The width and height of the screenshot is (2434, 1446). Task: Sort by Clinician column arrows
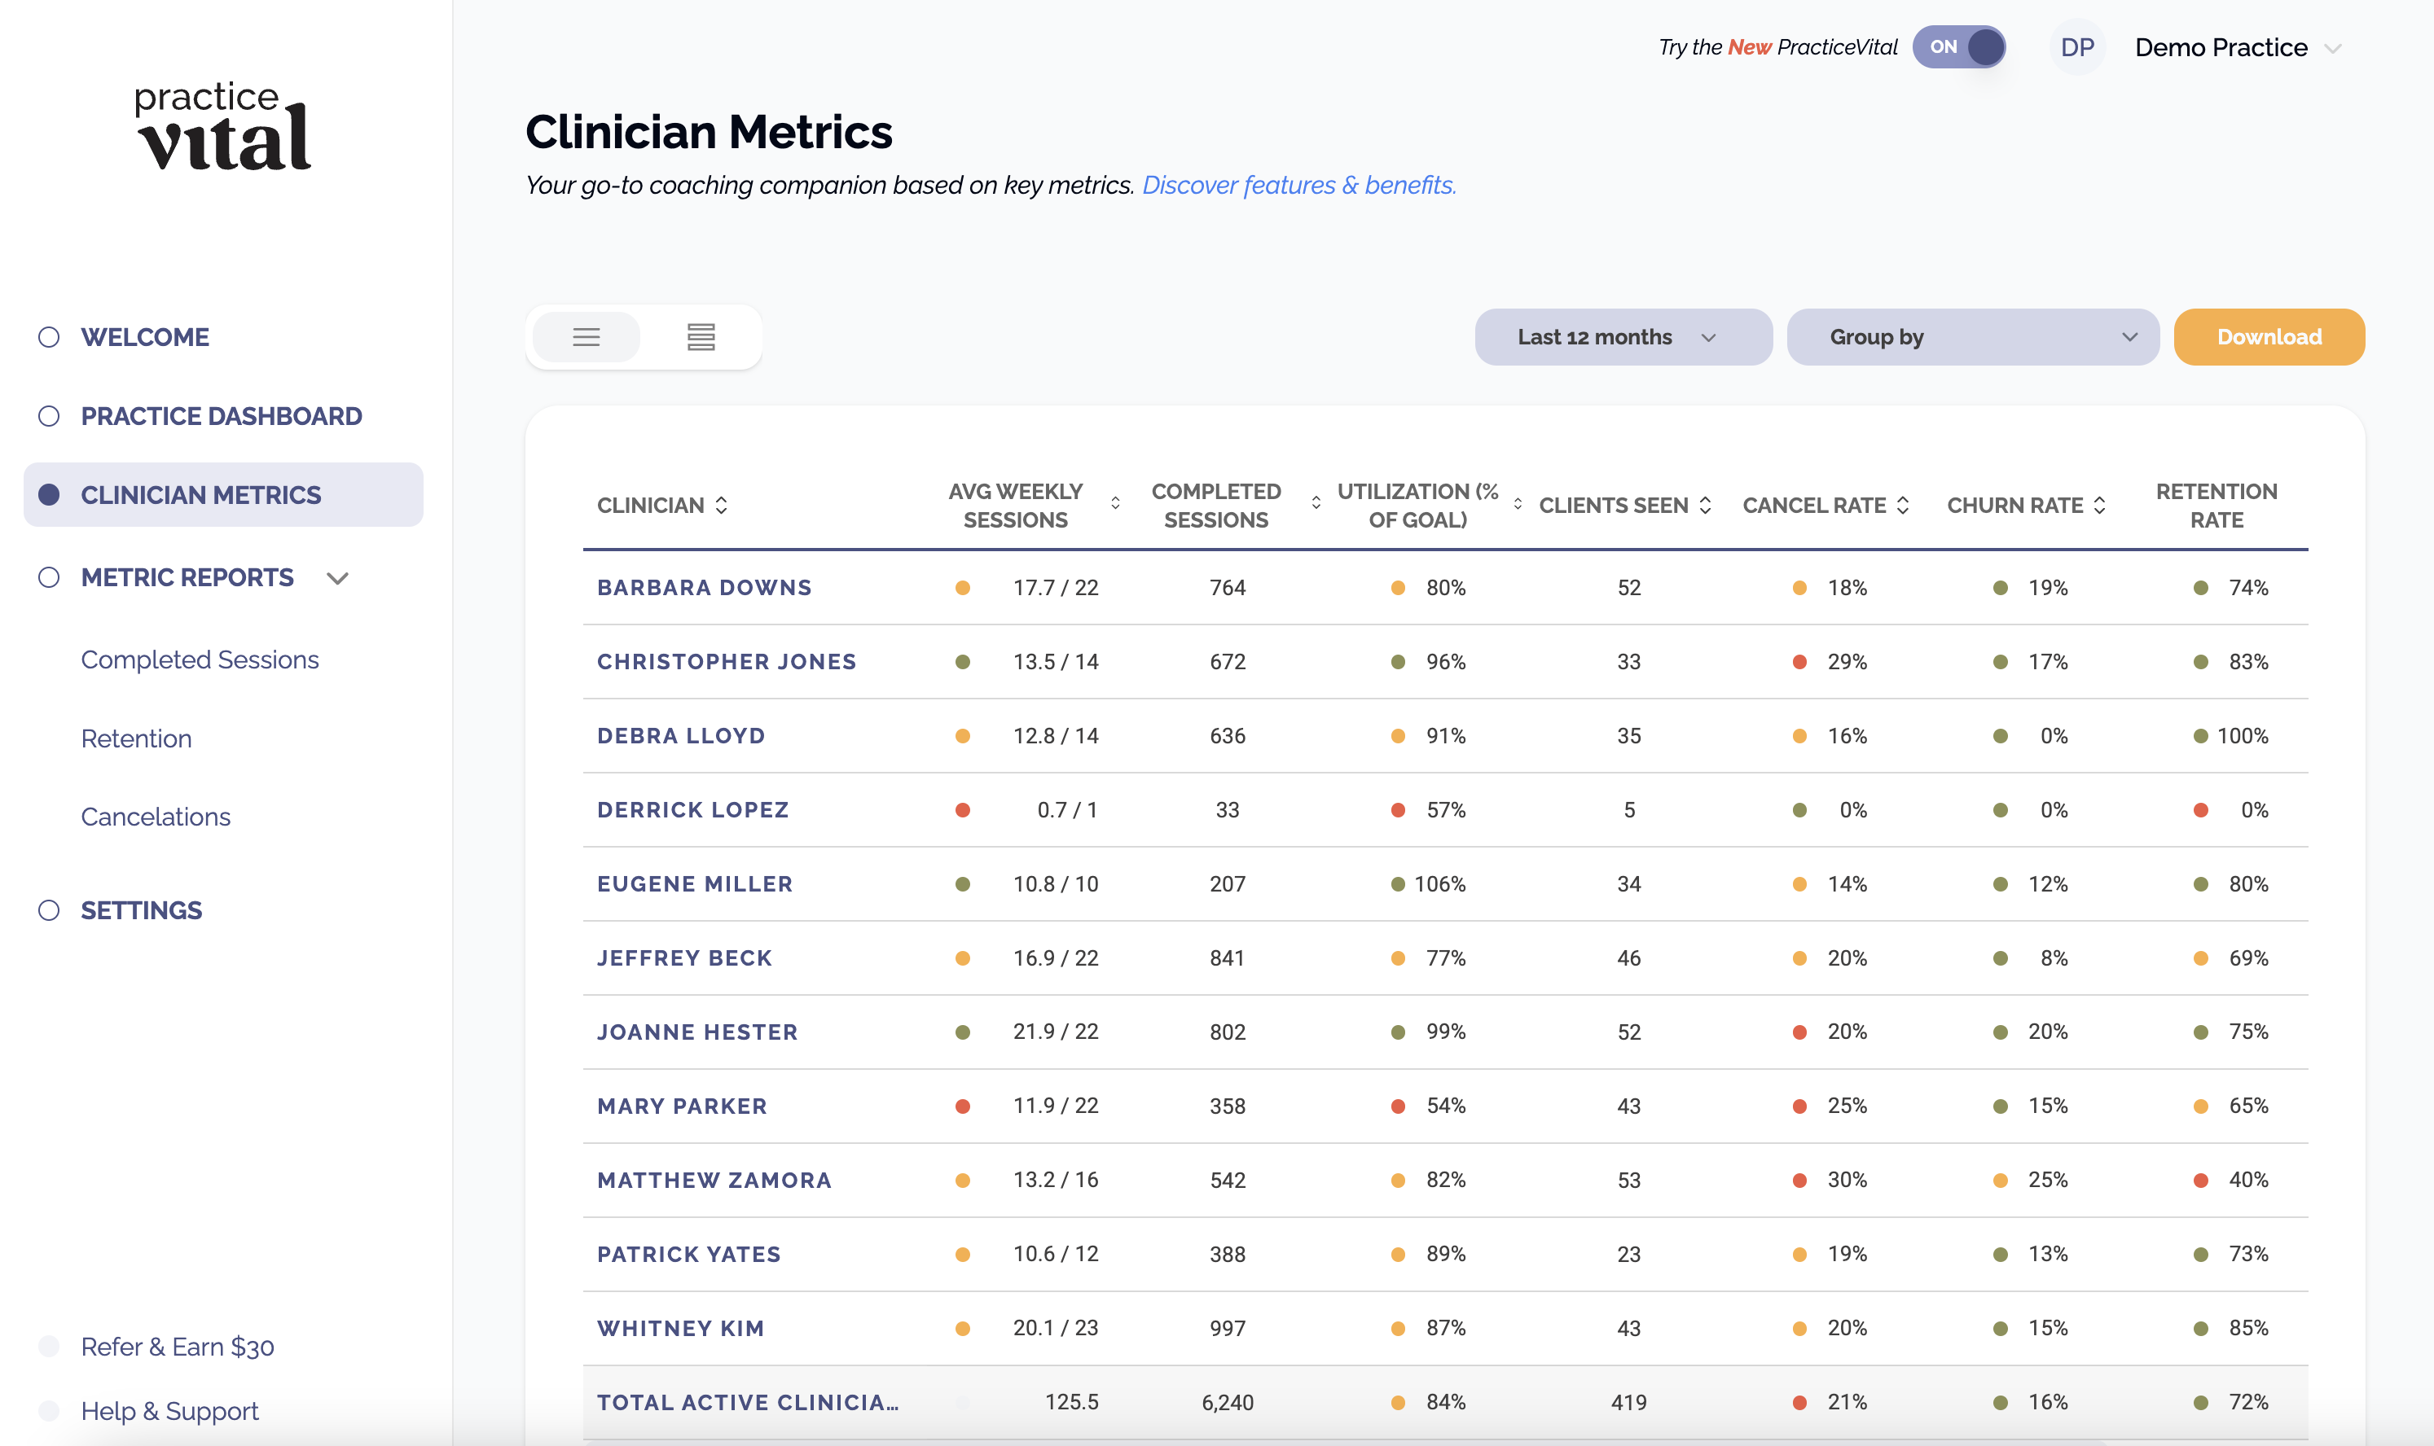click(x=722, y=505)
